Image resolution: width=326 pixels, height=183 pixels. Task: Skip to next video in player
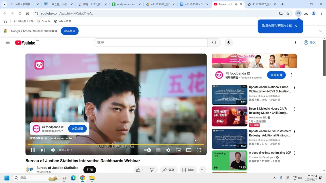coord(43,150)
